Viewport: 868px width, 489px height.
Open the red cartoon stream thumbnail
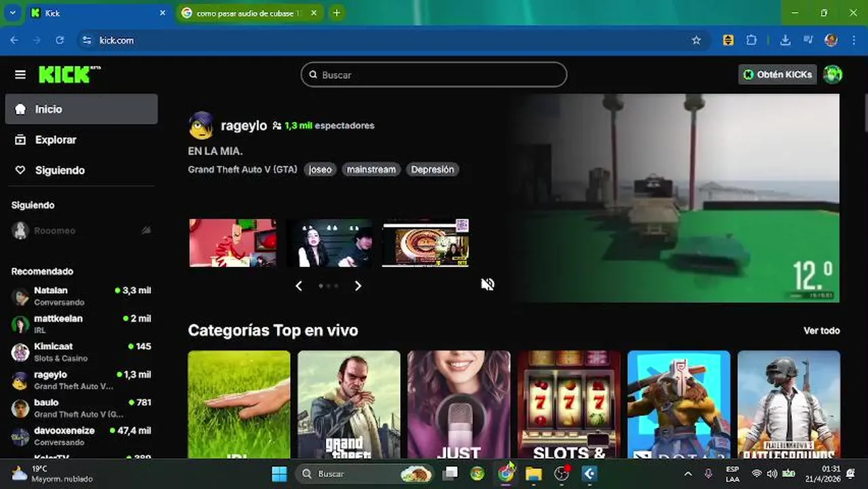(x=232, y=242)
